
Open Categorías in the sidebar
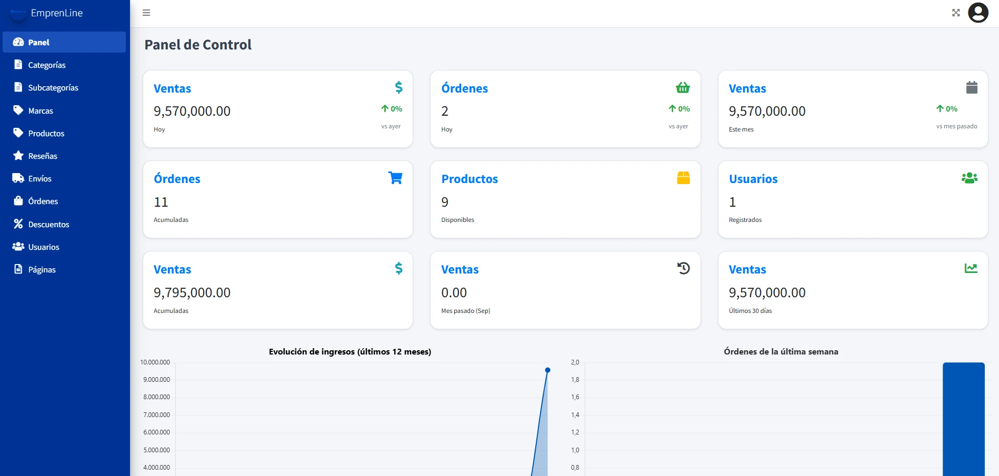coord(64,65)
